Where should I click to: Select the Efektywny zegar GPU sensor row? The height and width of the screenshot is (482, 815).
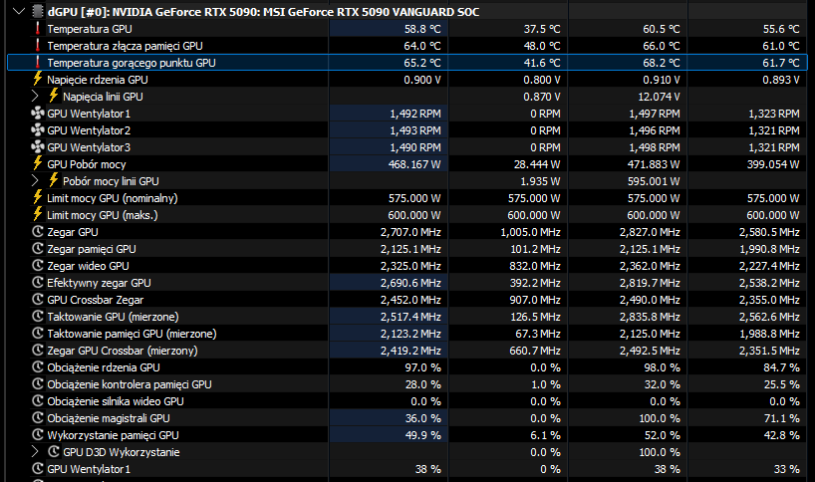click(x=407, y=283)
